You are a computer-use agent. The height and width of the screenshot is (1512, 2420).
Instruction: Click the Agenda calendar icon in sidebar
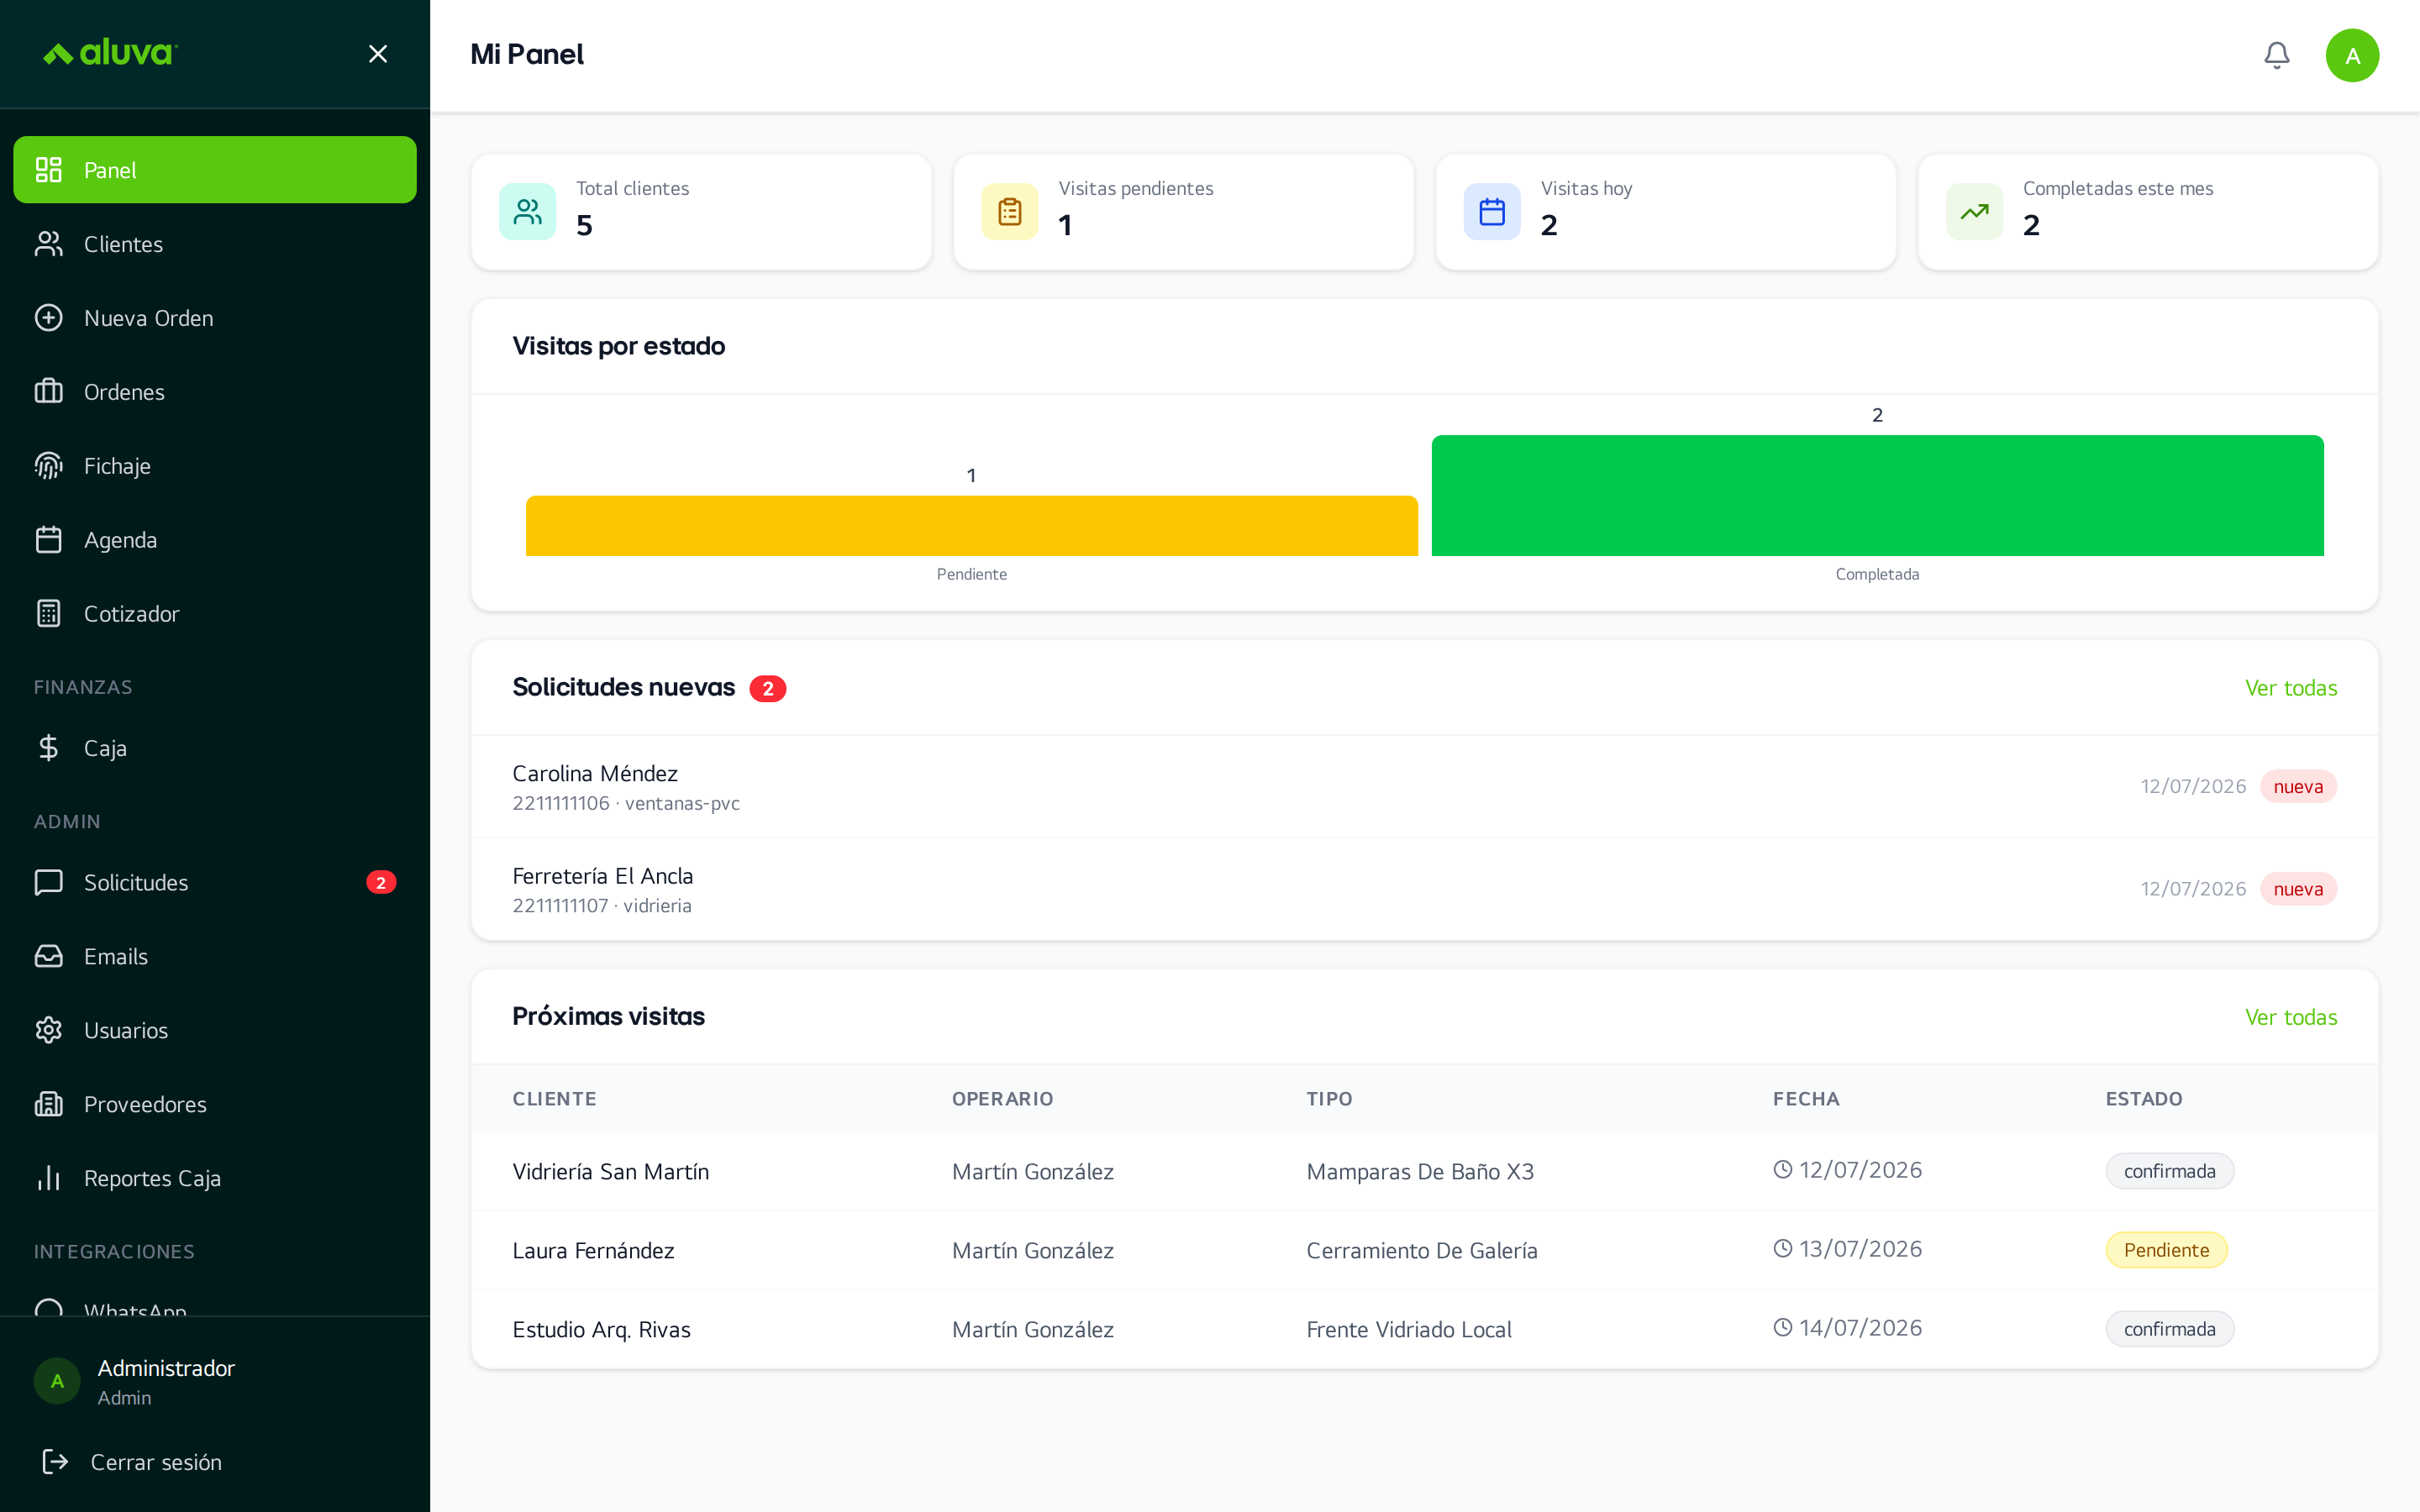coord(49,540)
